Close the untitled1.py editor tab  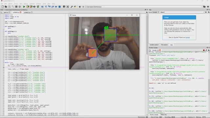[x=32, y=12]
